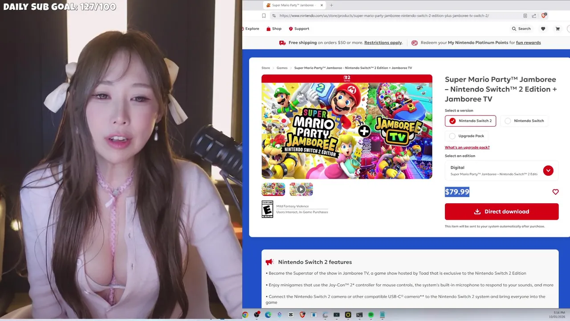Open site settings icon in address bar
Image resolution: width=570 pixels, height=321 pixels.
pyautogui.click(x=273, y=16)
